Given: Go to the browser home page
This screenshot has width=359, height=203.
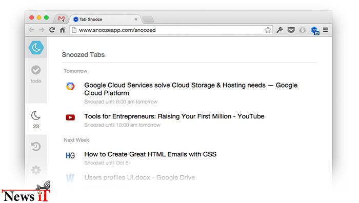Looking at the screenshot, I should coord(62,30).
